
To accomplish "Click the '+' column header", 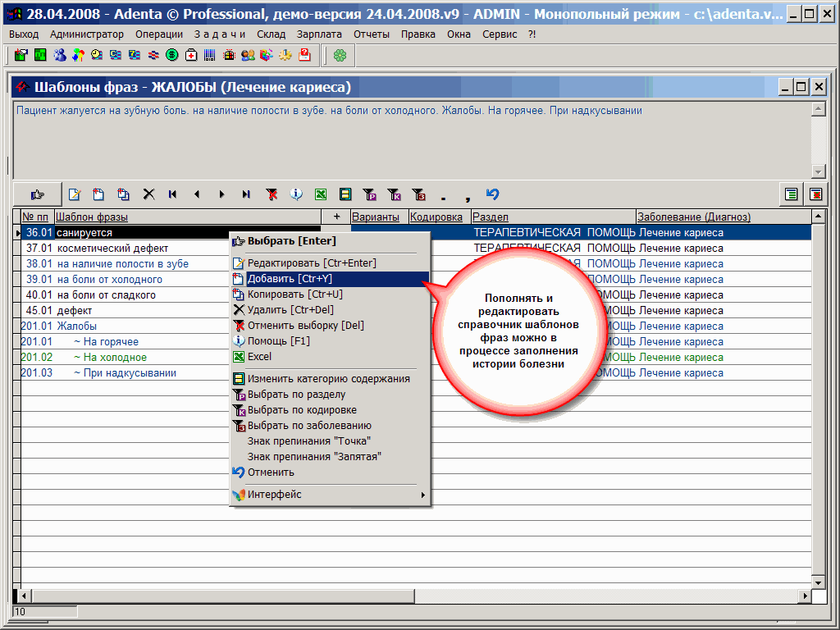I will pos(336,217).
